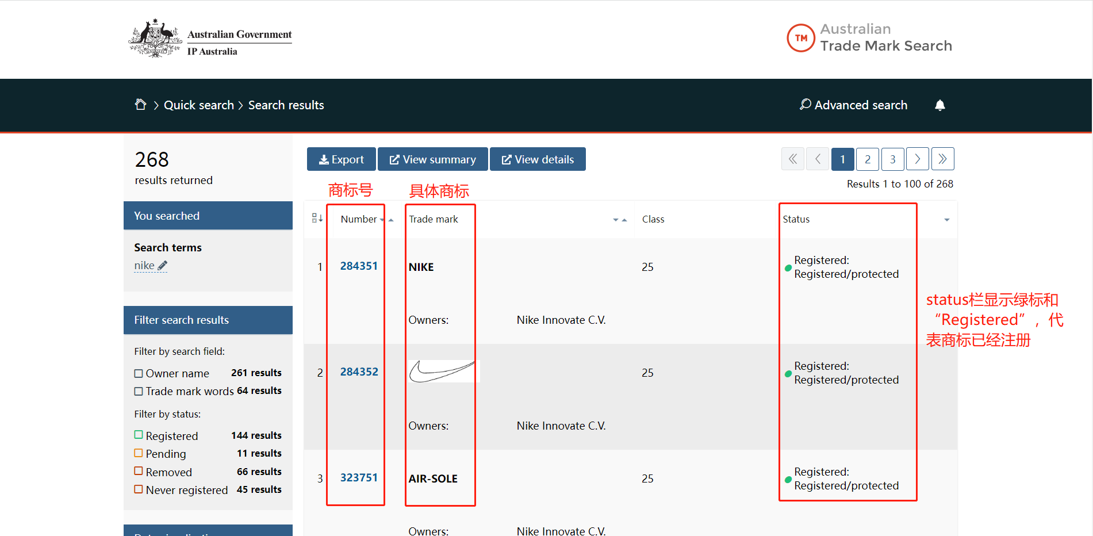Check the Pending status filter
This screenshot has width=1093, height=536.
click(139, 453)
